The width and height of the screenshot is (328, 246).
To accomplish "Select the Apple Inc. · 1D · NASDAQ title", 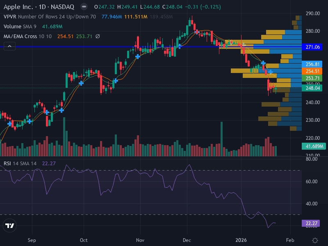I will tap(39, 7).
